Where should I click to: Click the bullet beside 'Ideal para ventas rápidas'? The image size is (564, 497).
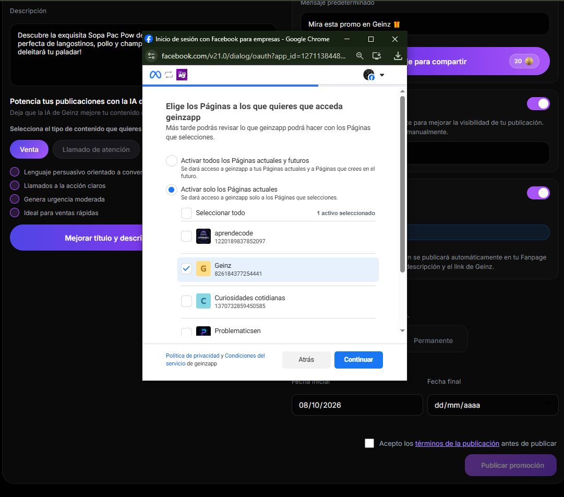15,212
